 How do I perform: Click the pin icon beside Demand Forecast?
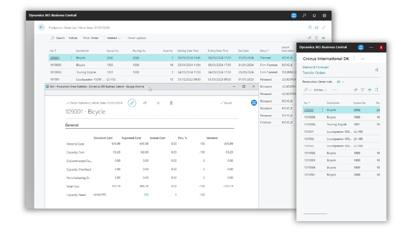[376, 70]
